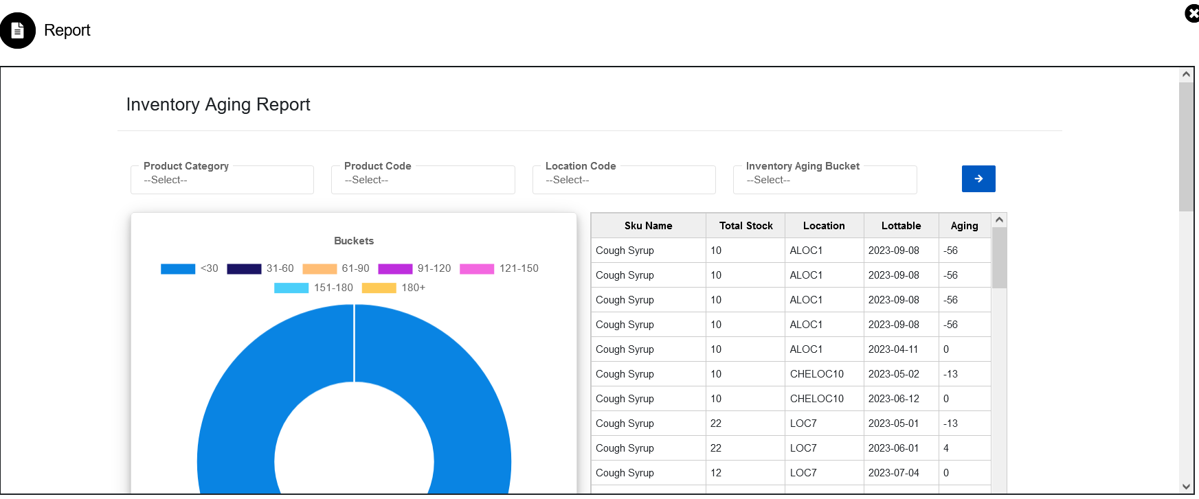The width and height of the screenshot is (1199, 499).
Task: Click the table's vertical scrollbar thumb
Action: 1000,257
